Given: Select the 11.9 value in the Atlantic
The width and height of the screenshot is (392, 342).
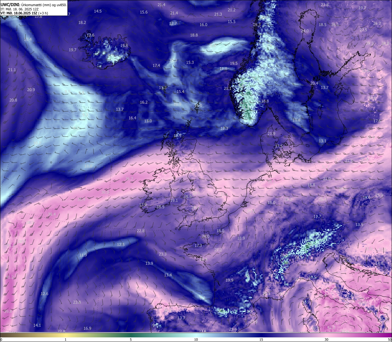Looking at the screenshot, I should [x=83, y=255].
